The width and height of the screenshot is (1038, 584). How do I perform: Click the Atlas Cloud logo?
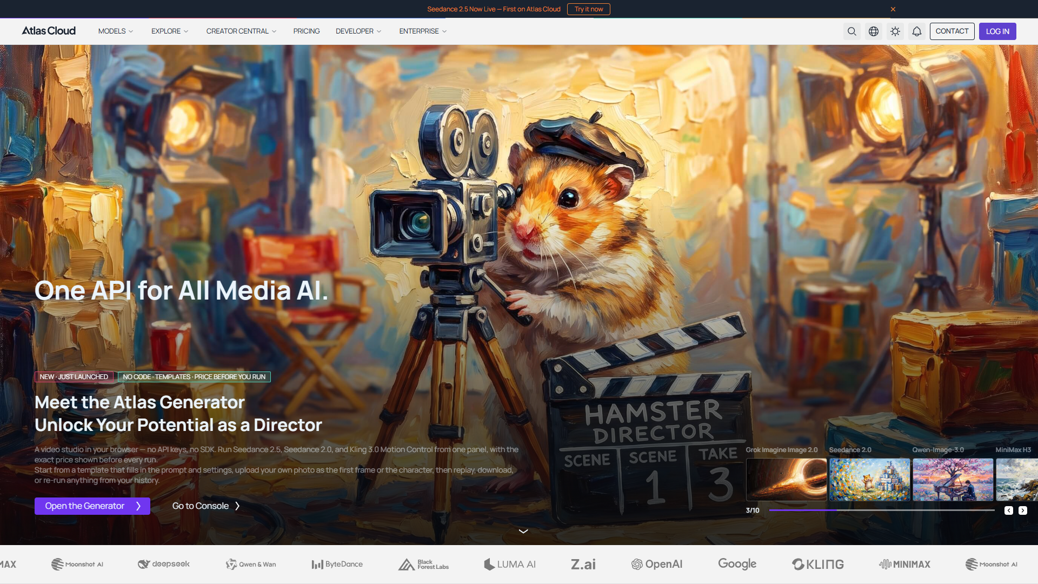point(49,31)
